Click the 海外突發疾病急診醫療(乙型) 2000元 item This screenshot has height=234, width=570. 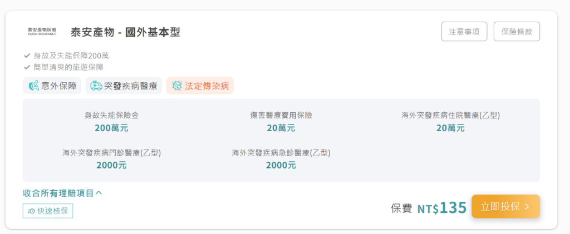[281, 158]
